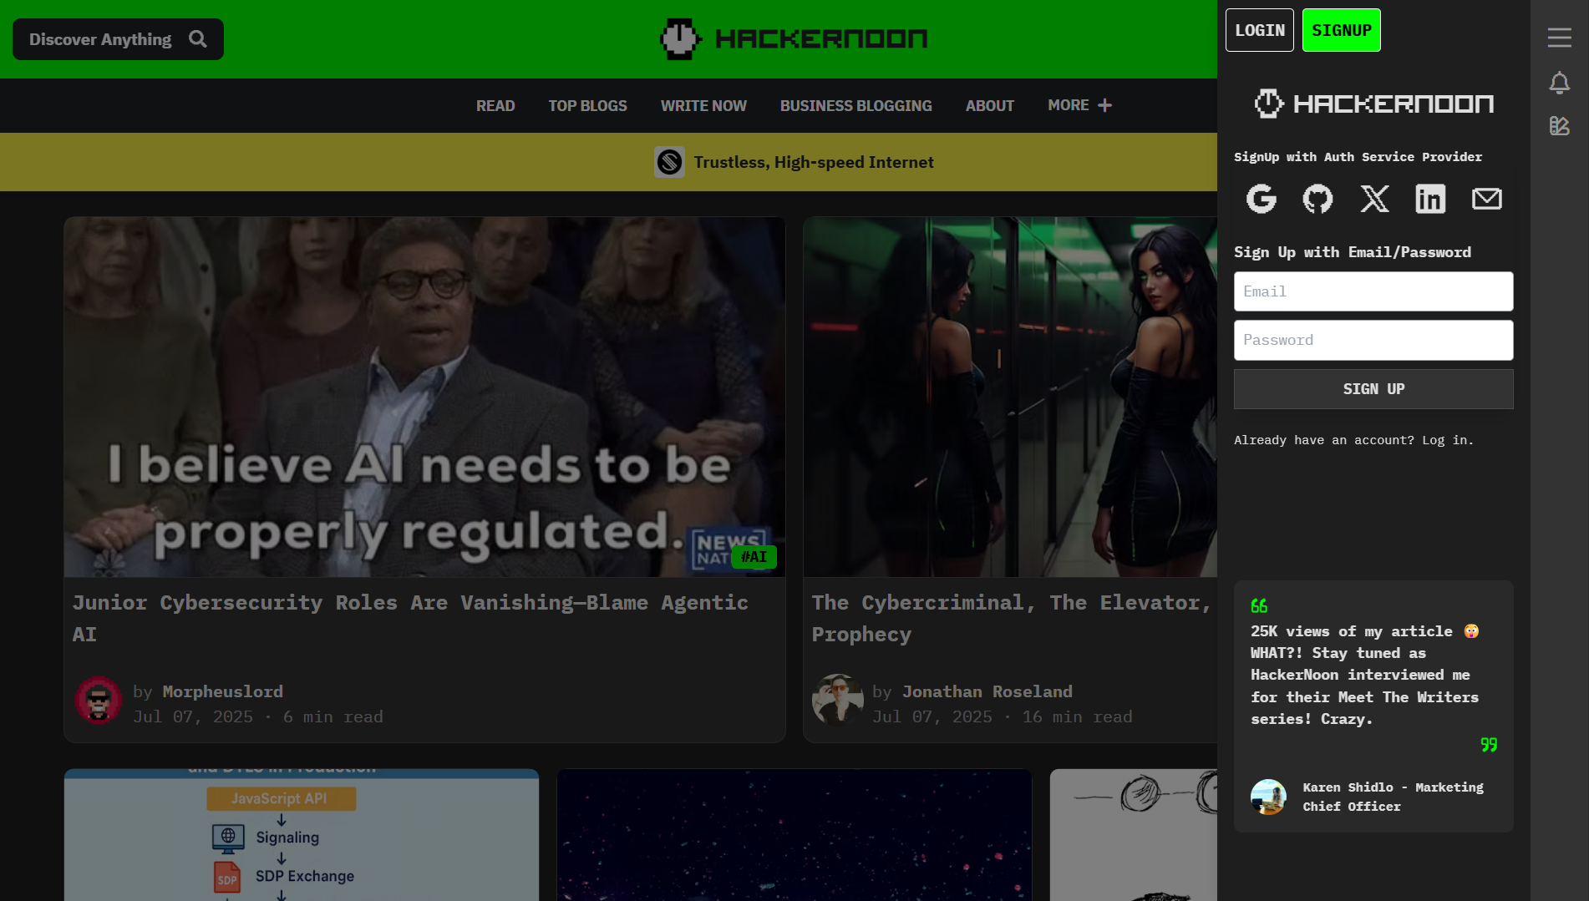
Task: Open the notifications bell icon
Action: [x=1559, y=83]
